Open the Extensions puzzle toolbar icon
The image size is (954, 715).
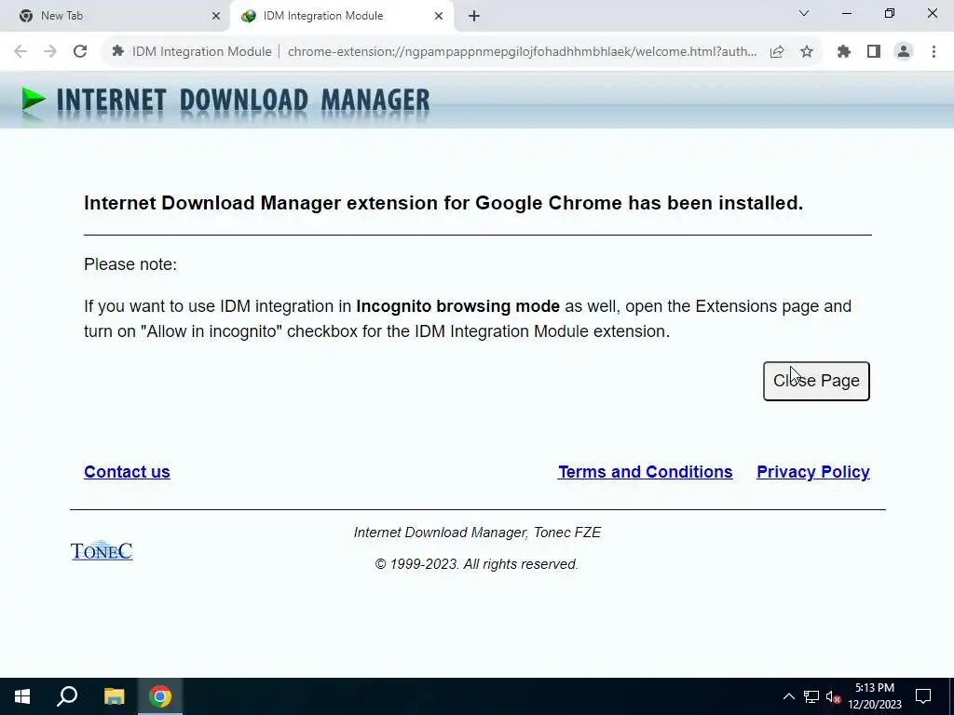click(x=844, y=52)
